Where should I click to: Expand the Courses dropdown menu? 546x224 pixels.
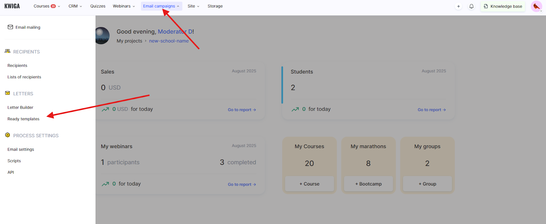click(46, 6)
